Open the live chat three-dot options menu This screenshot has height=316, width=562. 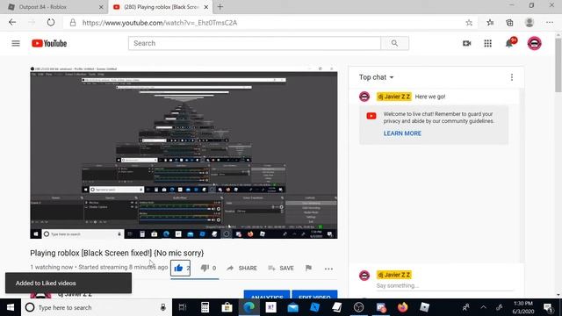click(x=512, y=77)
